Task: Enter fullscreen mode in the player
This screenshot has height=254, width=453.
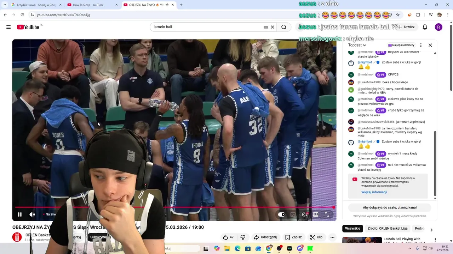Action: pos(327,214)
